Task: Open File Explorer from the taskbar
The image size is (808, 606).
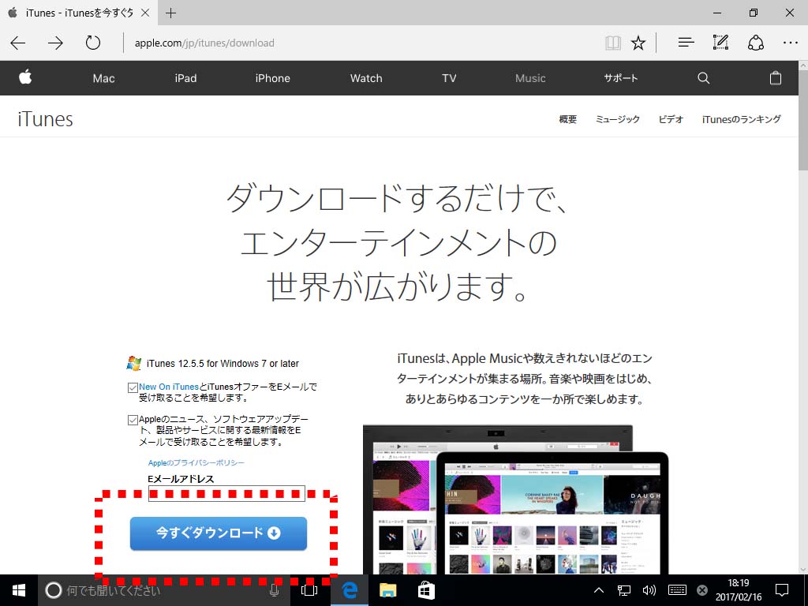Action: click(x=387, y=590)
